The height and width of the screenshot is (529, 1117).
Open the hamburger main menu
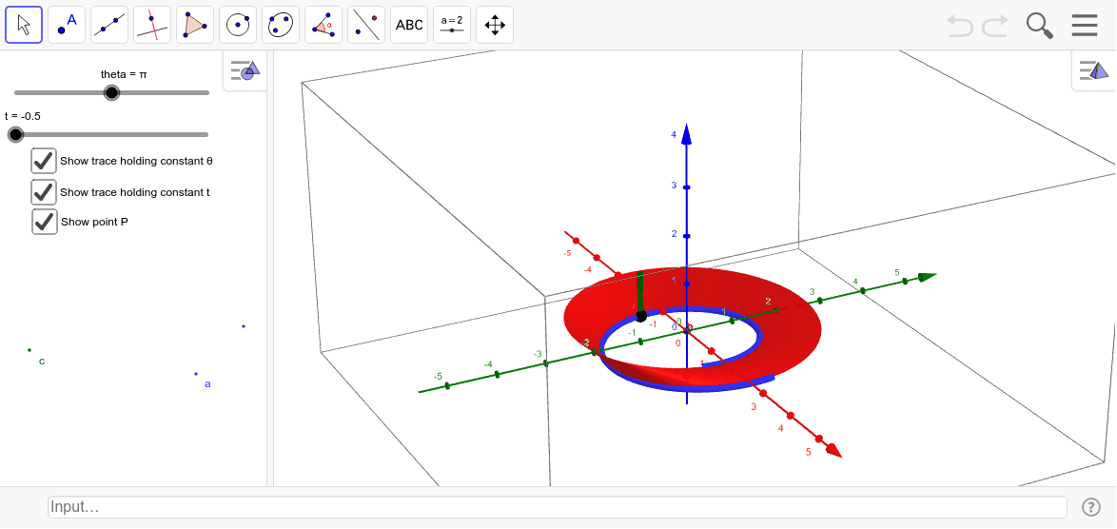coord(1085,26)
